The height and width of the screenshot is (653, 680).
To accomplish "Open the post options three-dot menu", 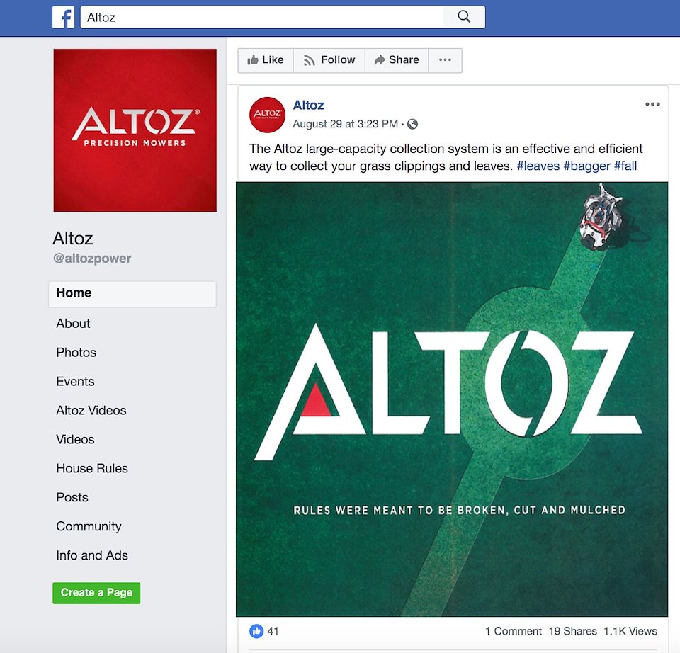I will [x=652, y=104].
